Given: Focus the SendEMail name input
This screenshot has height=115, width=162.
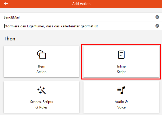Looking at the screenshot, I should pos(79,17).
